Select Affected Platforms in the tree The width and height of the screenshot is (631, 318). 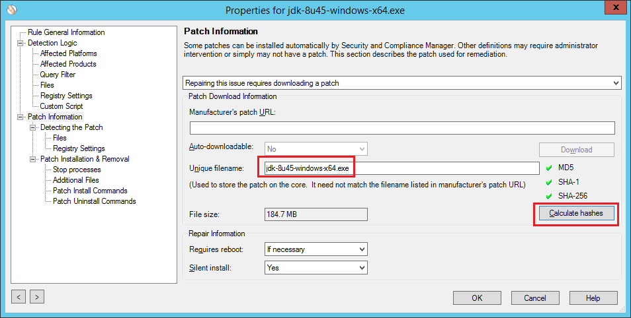click(x=68, y=53)
